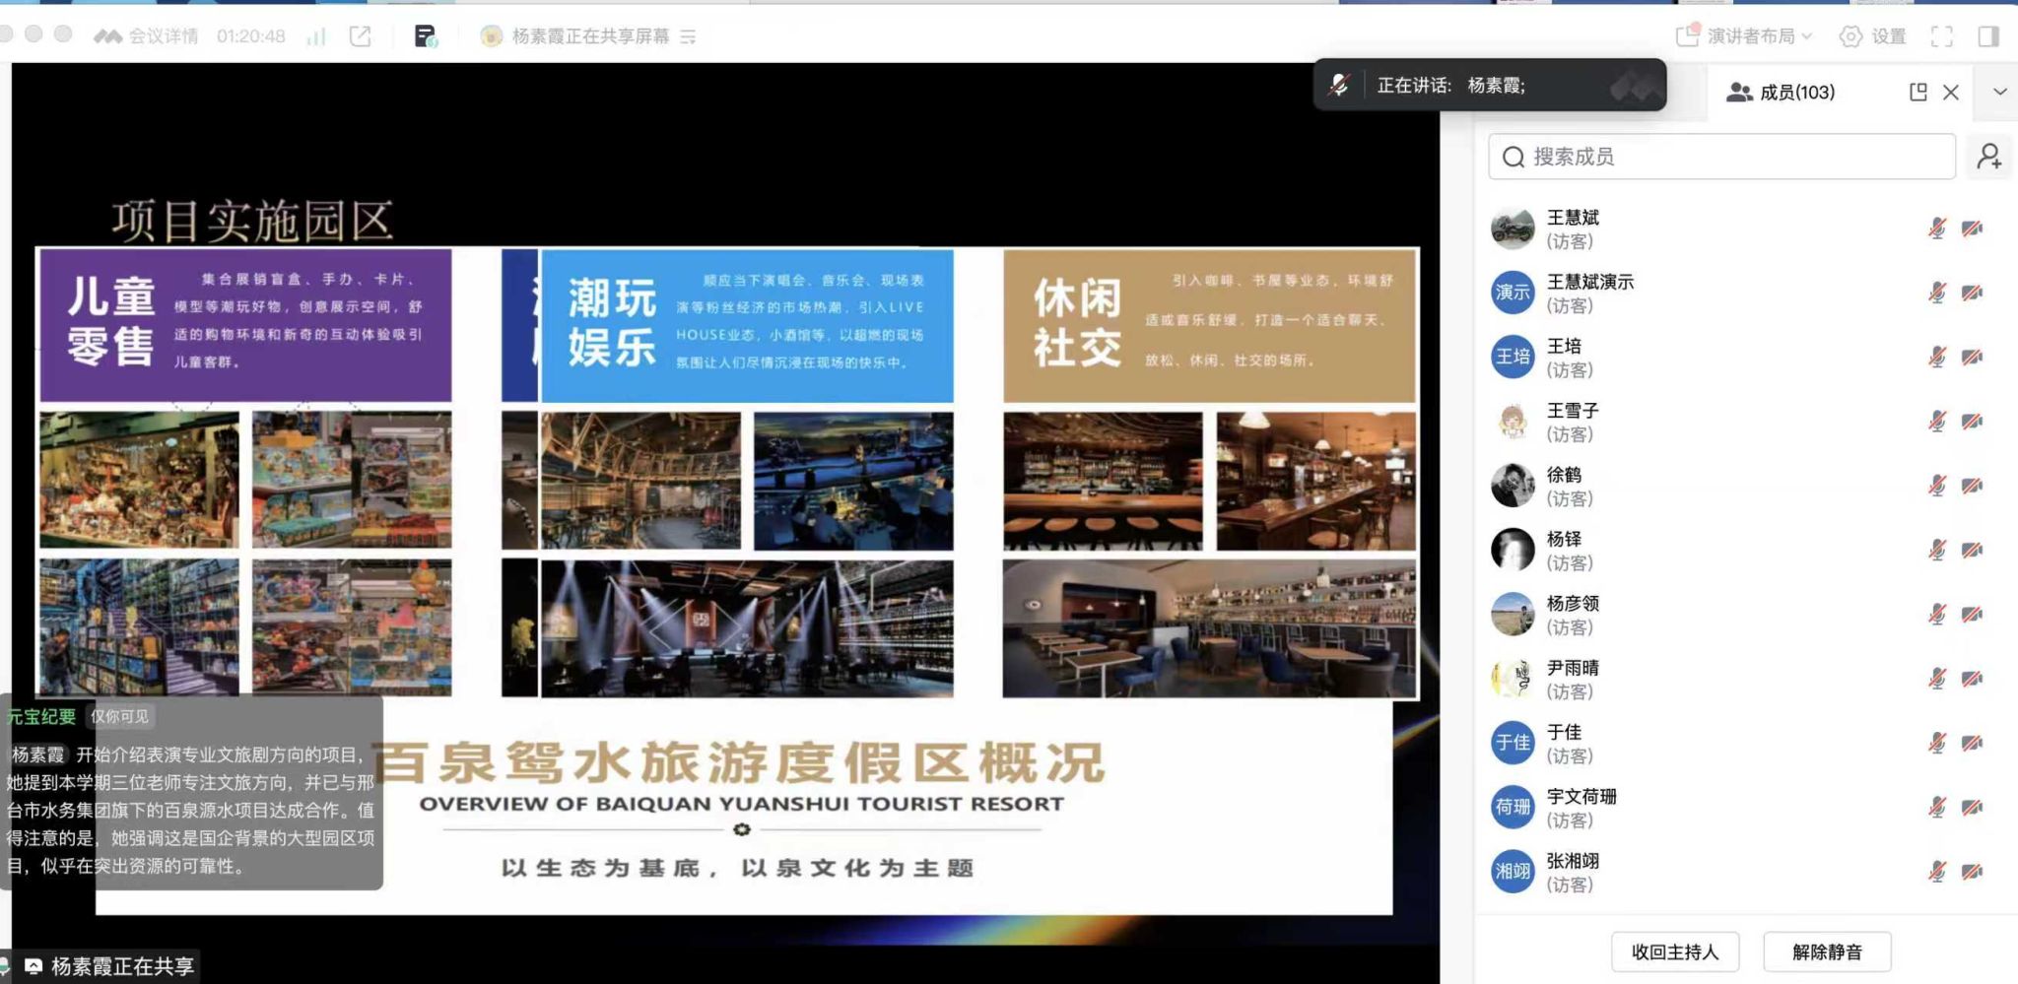The image size is (2018, 984).
Task: Click 王雪子's camera-off icon
Action: coord(1972,422)
